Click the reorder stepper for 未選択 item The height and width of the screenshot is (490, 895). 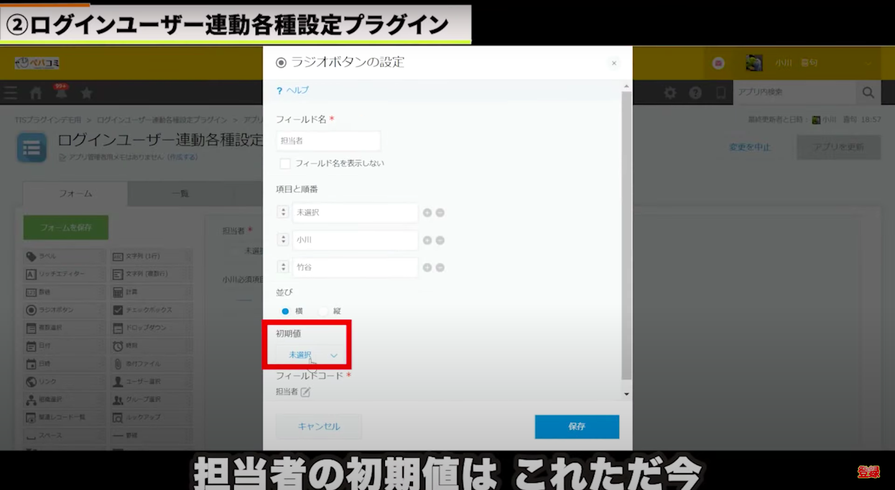click(283, 212)
